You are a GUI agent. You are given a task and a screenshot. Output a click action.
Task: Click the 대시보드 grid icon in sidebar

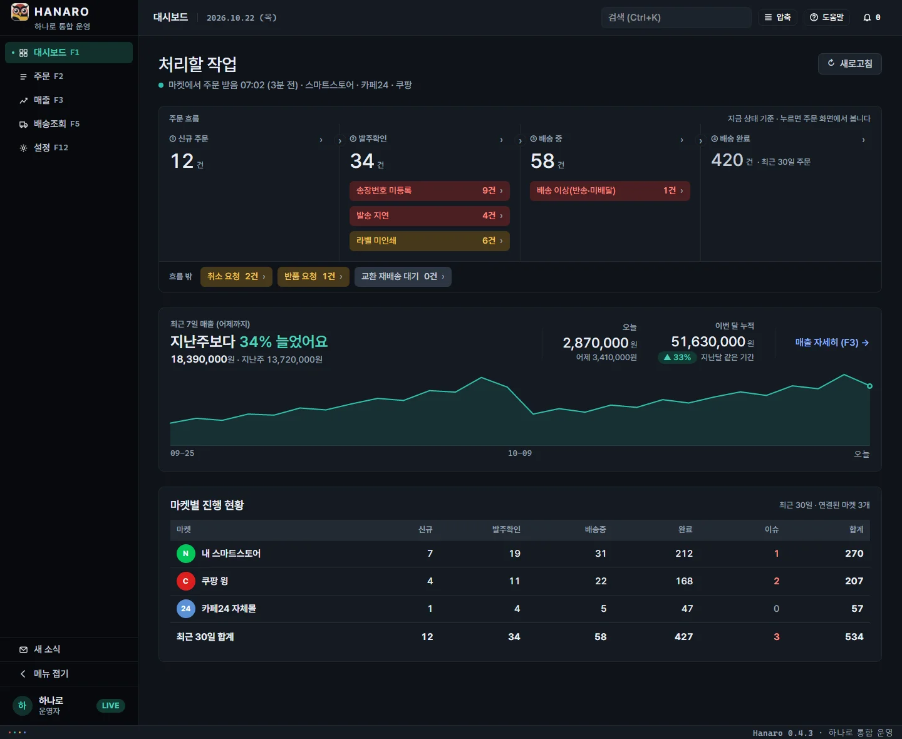coord(23,53)
